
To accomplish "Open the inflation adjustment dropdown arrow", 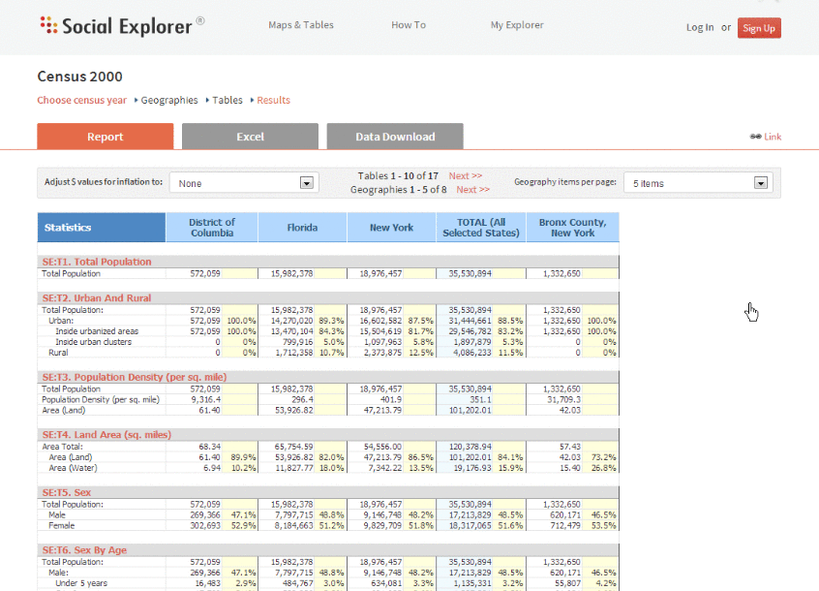I will tap(307, 183).
